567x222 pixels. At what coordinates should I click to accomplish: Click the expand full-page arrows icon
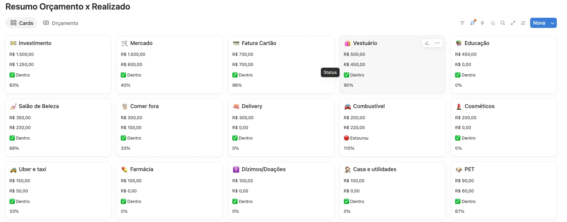coord(513,23)
